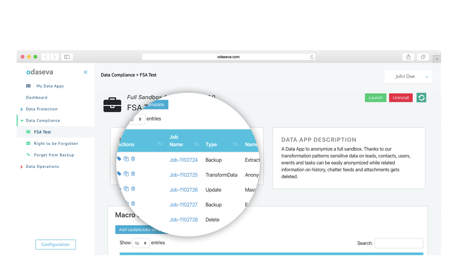Launch the FSA Test data app

375,98
